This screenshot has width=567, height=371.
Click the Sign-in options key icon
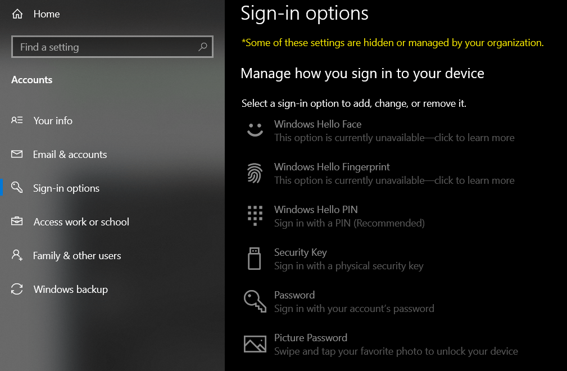click(17, 187)
